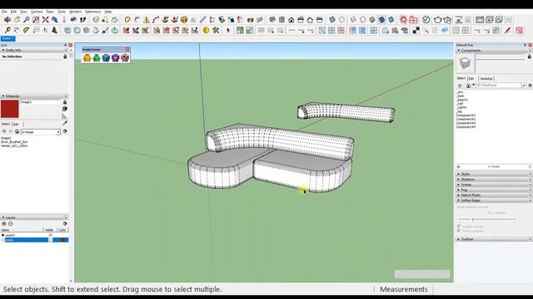Viewport: 533px width, 299px height.
Task: Click the remove layer minus button
Action: [11, 223]
